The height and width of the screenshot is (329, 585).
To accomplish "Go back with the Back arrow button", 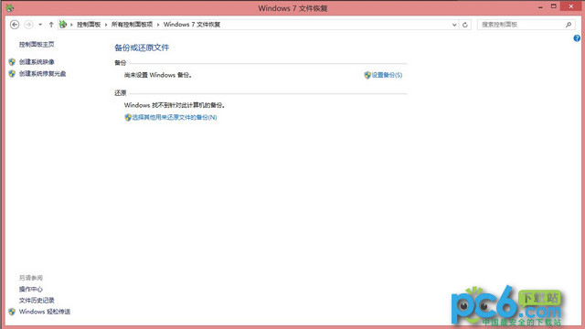I will coord(15,25).
